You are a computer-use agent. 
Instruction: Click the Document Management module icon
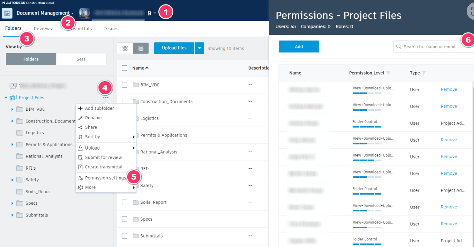pos(7,13)
